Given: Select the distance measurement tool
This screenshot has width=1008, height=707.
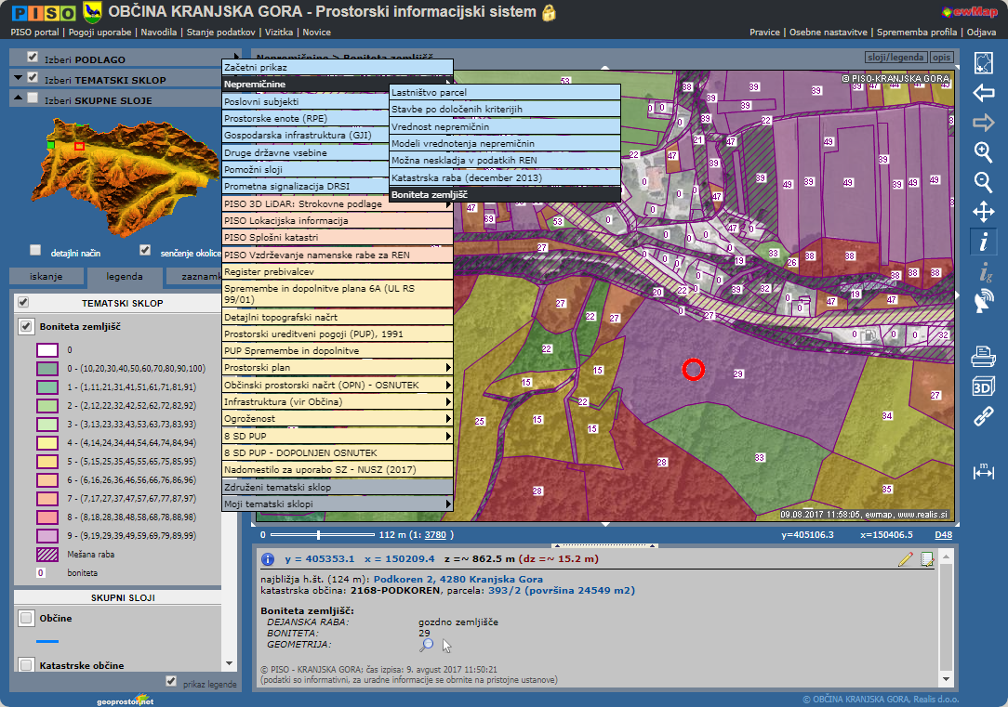Looking at the screenshot, I should 983,471.
